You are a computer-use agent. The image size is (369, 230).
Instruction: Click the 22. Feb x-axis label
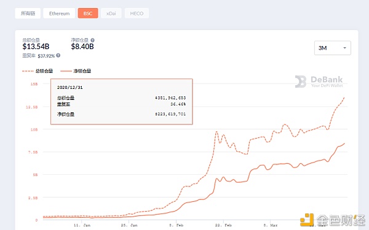pos(224,225)
